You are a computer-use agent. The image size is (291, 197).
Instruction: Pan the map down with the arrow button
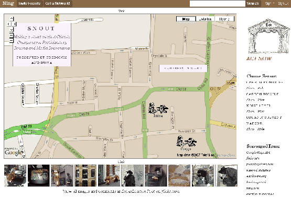pyautogui.click(x=12, y=29)
